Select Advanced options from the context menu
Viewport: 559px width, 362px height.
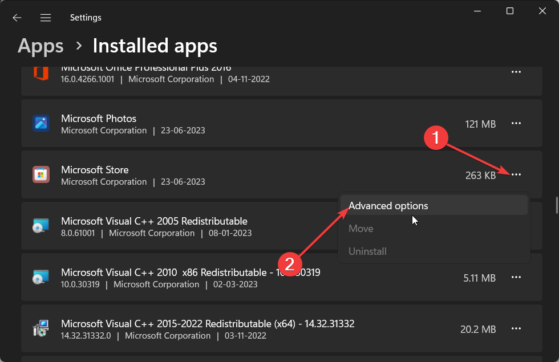pos(388,206)
